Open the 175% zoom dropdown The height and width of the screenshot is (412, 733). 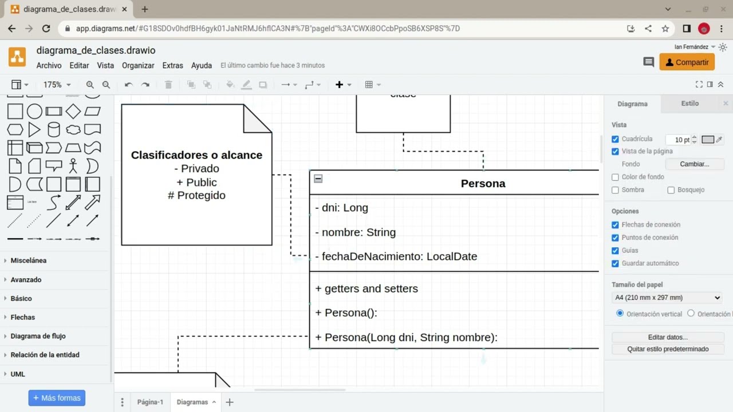coord(57,85)
